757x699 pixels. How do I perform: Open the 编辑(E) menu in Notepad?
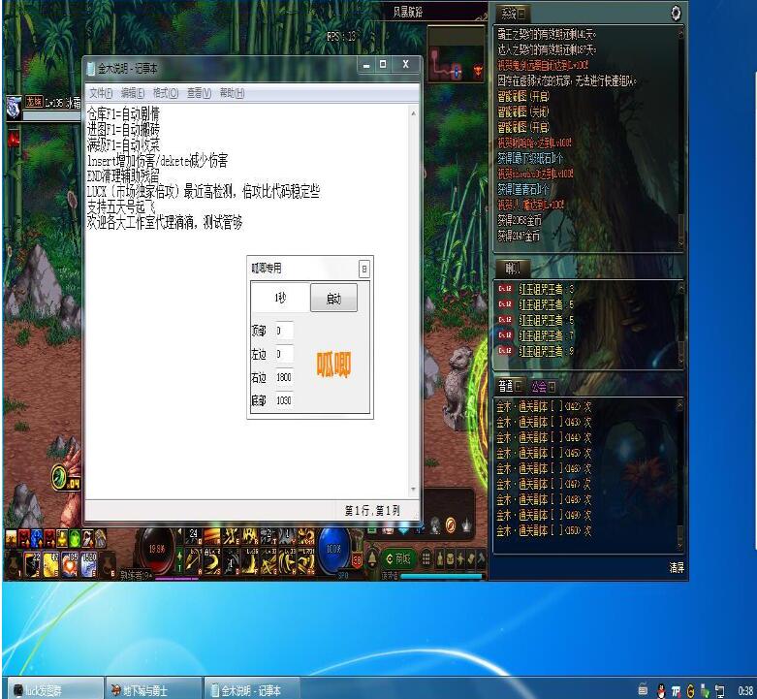(x=132, y=93)
